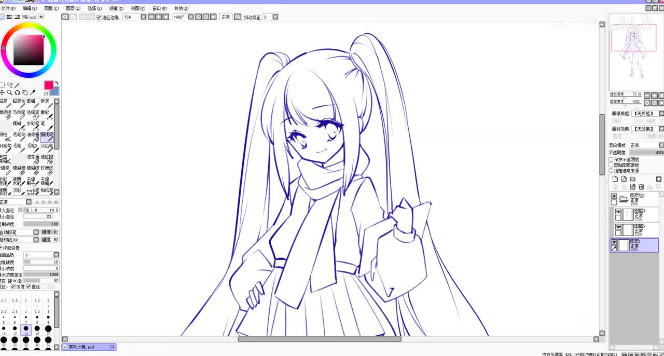This screenshot has width=664, height=356.
Task: Toggle the 选区边缘 checkbox
Action: pyautogui.click(x=99, y=17)
